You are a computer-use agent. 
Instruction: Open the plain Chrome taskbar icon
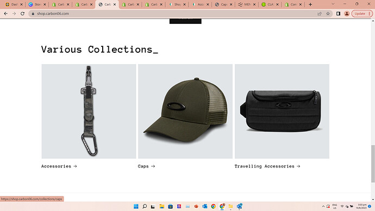click(214, 206)
